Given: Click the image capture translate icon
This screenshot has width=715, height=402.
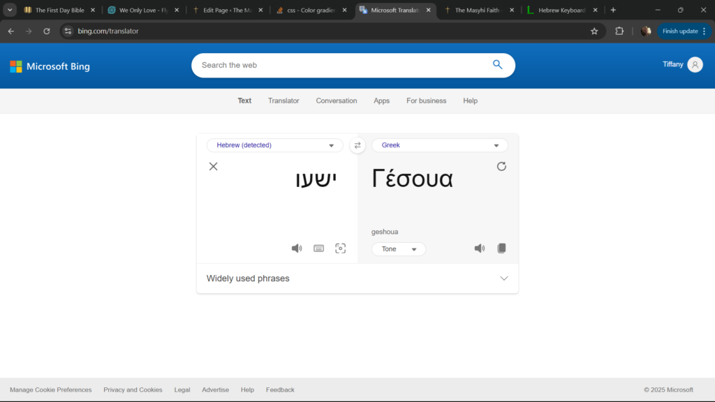Looking at the screenshot, I should pyautogui.click(x=341, y=248).
